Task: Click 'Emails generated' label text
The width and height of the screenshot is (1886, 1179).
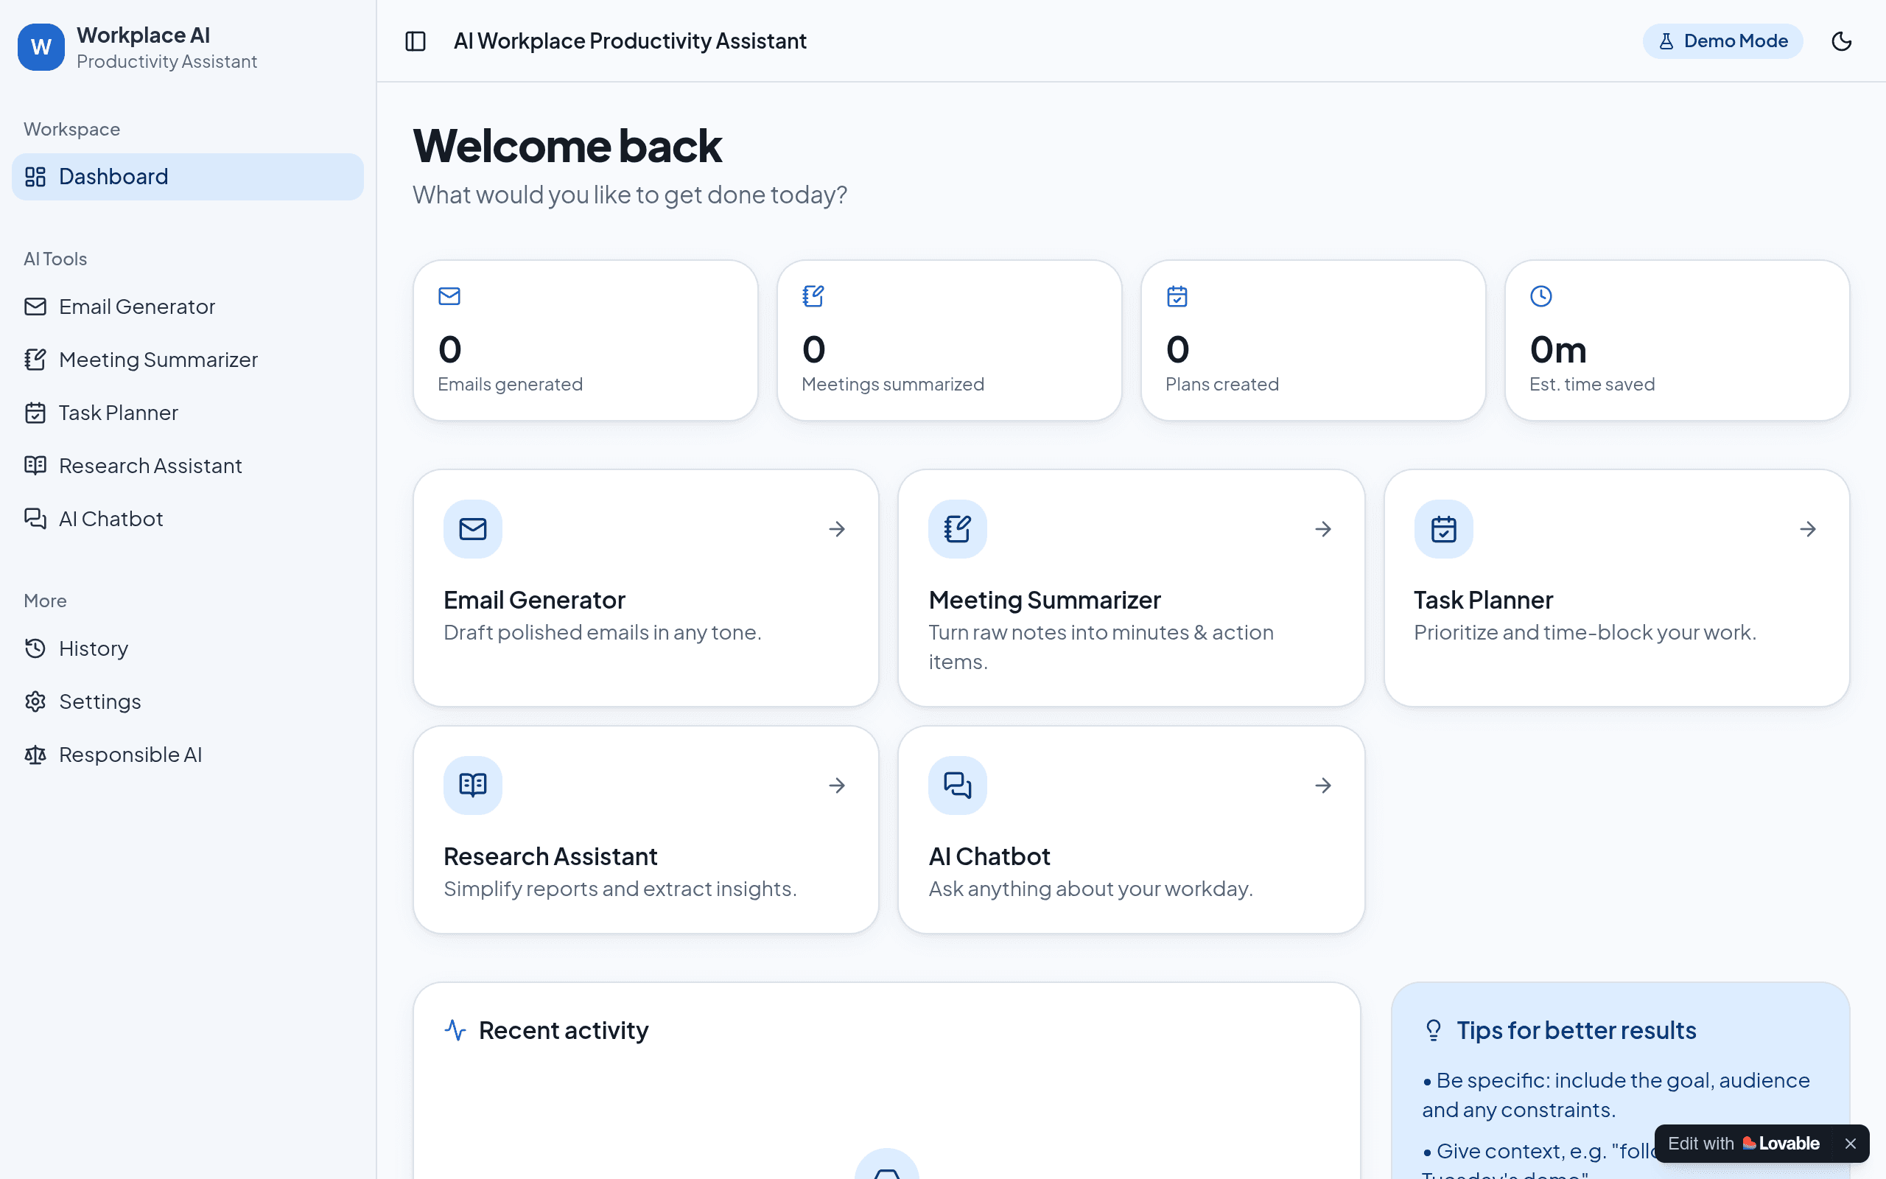Action: [511, 384]
